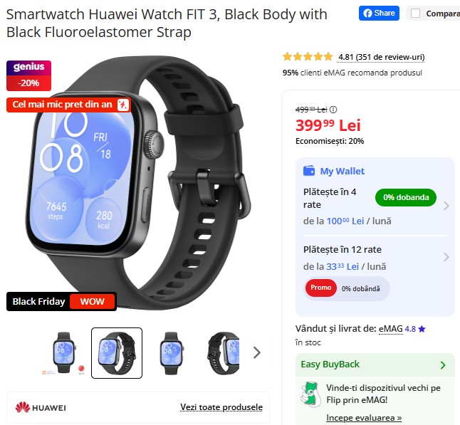Click the blue star next to eMAG rating
460x425 pixels.
click(422, 329)
